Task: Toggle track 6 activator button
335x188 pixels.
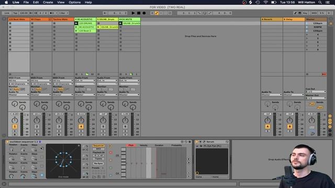Action: tap(126, 126)
